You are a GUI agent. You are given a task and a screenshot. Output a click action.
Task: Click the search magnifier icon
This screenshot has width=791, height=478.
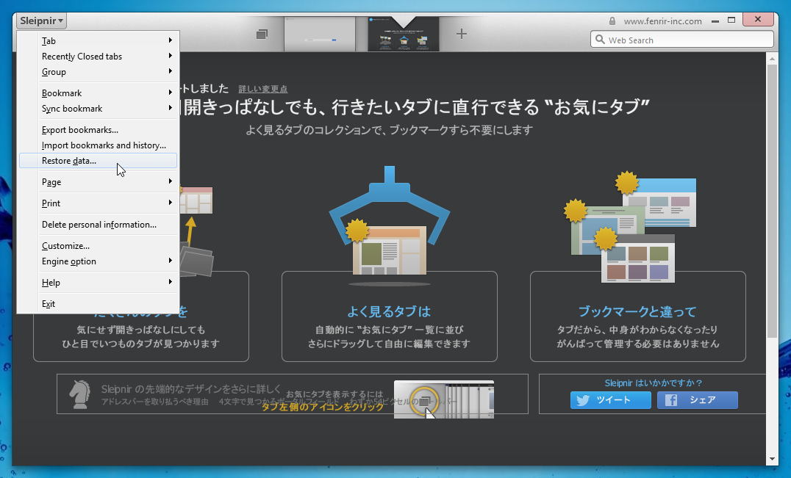coord(600,40)
